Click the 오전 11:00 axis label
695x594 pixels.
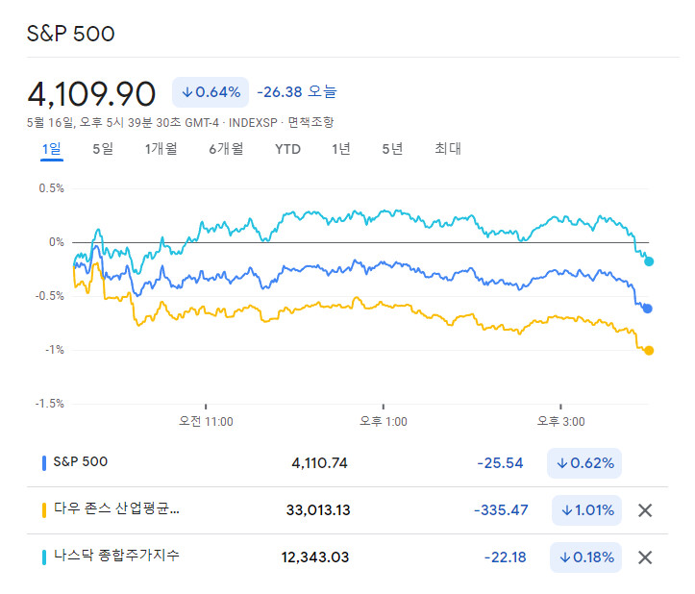[206, 422]
